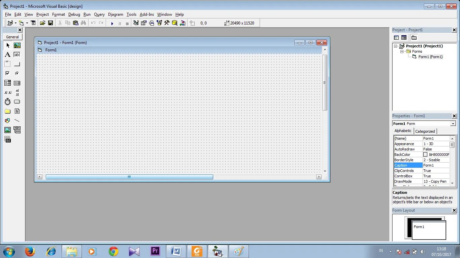Image resolution: width=460 pixels, height=258 pixels.
Task: Toggle Folders in the Project panel
Action: pyautogui.click(x=414, y=38)
